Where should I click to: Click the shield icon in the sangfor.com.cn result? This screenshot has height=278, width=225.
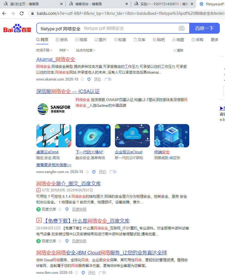tap(94, 172)
